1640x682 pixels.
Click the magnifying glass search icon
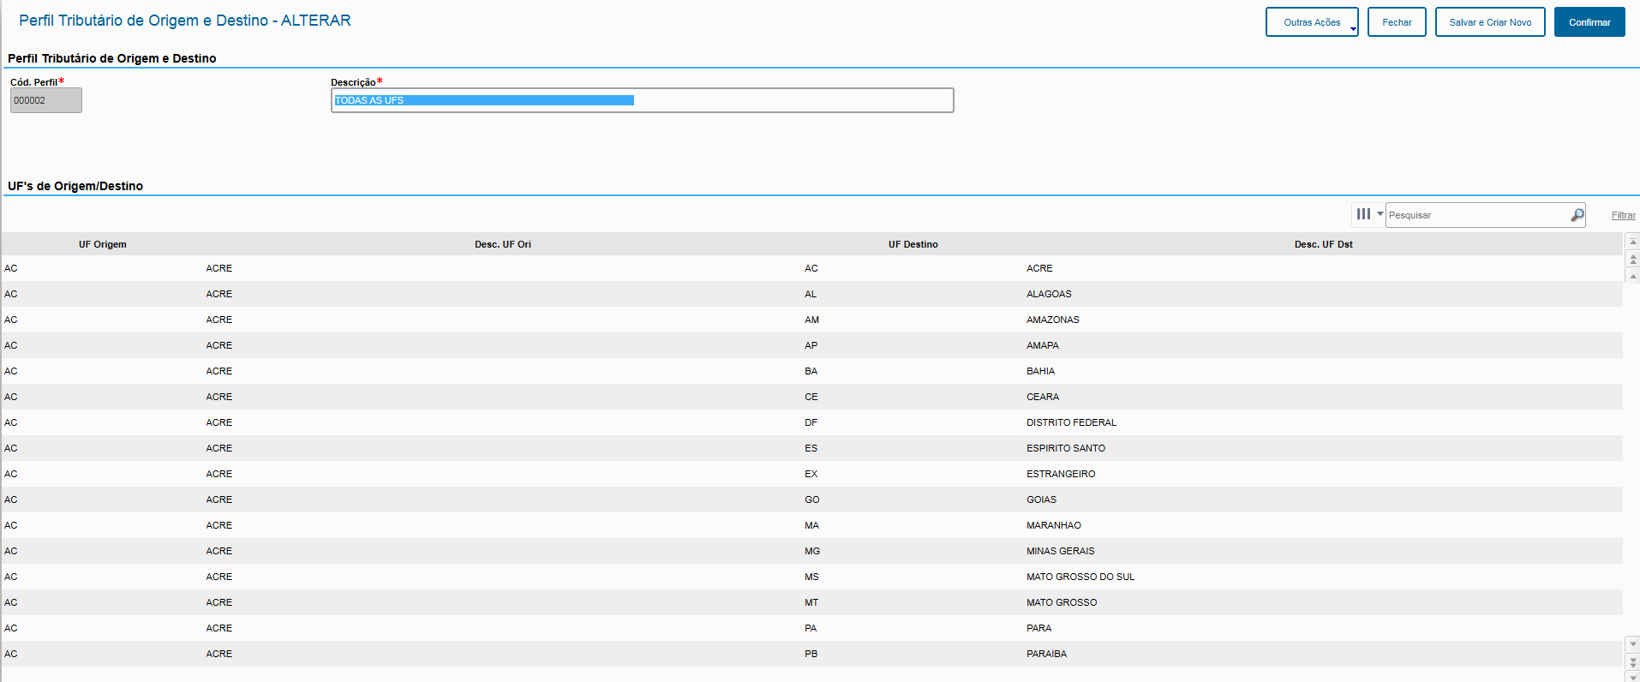pos(1577,215)
